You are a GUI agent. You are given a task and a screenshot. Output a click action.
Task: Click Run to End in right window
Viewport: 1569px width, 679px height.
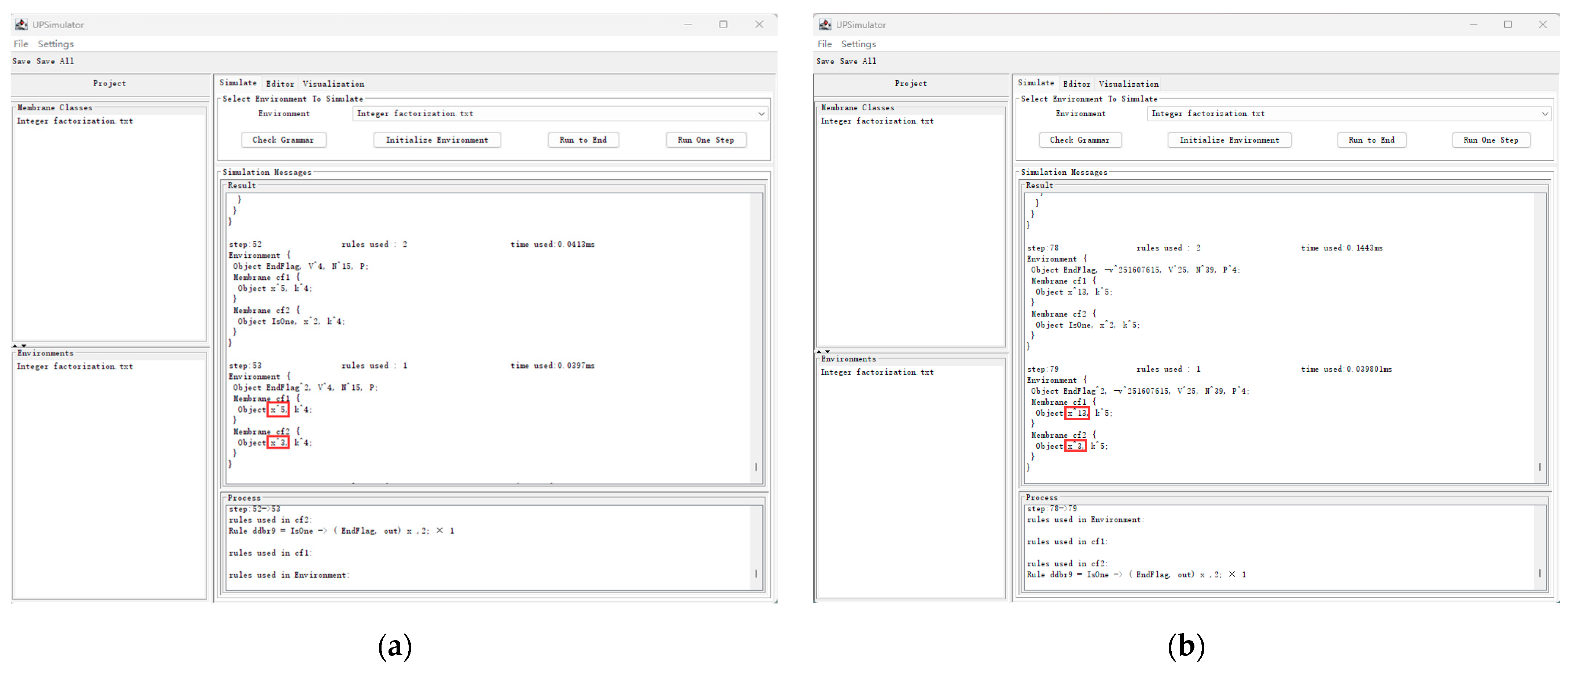point(1371,140)
